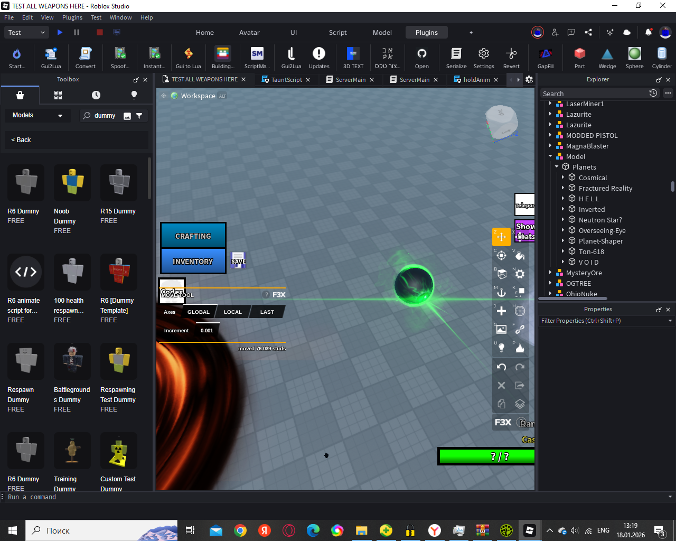Collapse the Model tree node
676x541 pixels.
point(550,156)
